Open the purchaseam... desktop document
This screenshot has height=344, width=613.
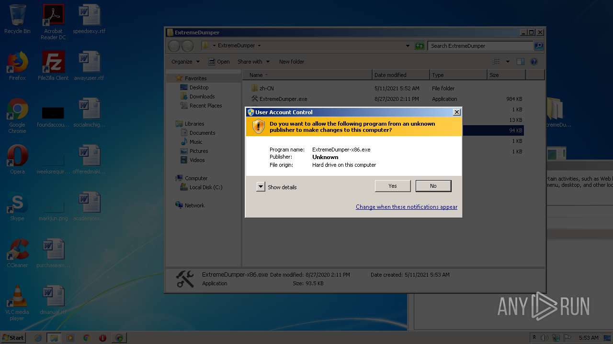click(x=53, y=253)
